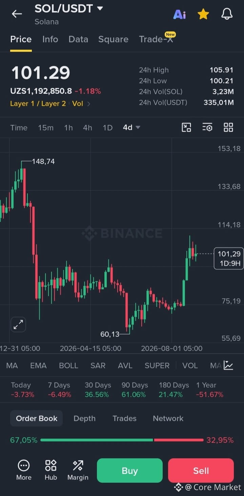Image resolution: width=244 pixels, height=496 pixels.
Task: Open the 4d interval dropdown
Action: [x=131, y=127]
